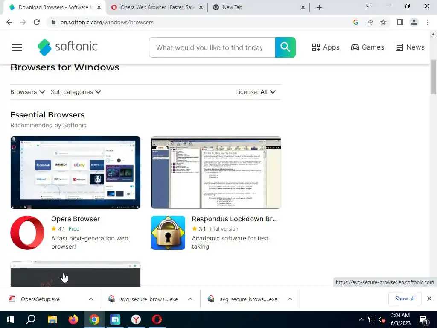Open the Softonic hamburger menu
437x328 pixels.
coord(17,47)
